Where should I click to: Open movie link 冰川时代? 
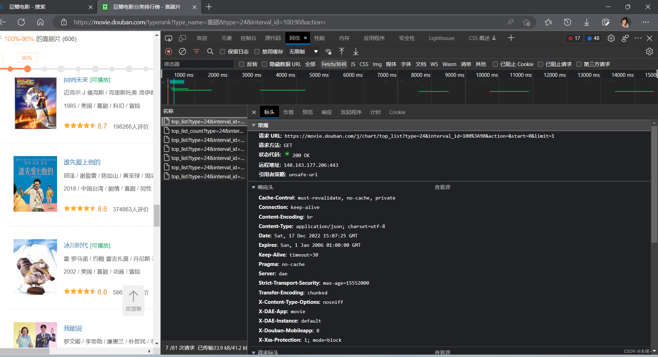pyautogui.click(x=76, y=245)
